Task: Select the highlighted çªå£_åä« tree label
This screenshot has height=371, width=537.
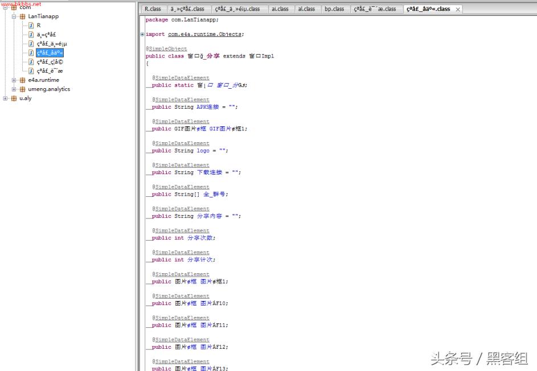Action: click(50, 53)
